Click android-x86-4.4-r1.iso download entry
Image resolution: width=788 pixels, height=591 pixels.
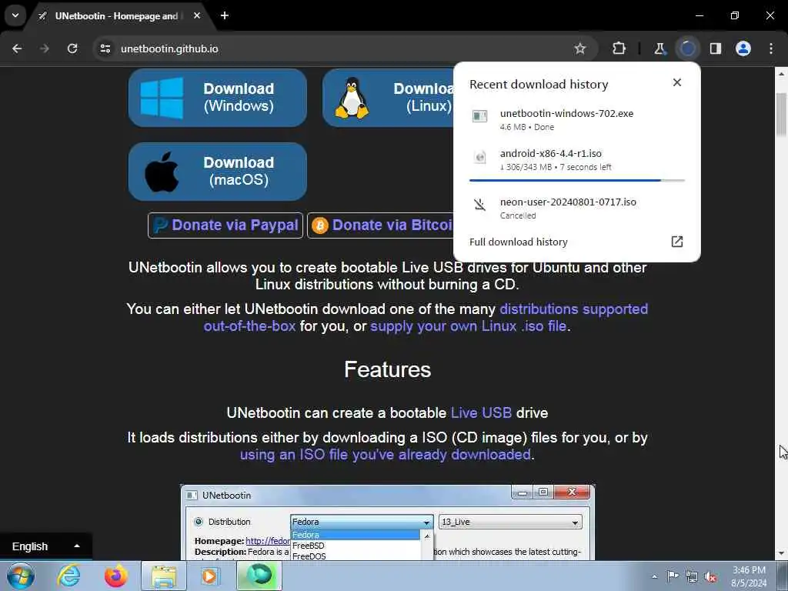pyautogui.click(x=576, y=160)
